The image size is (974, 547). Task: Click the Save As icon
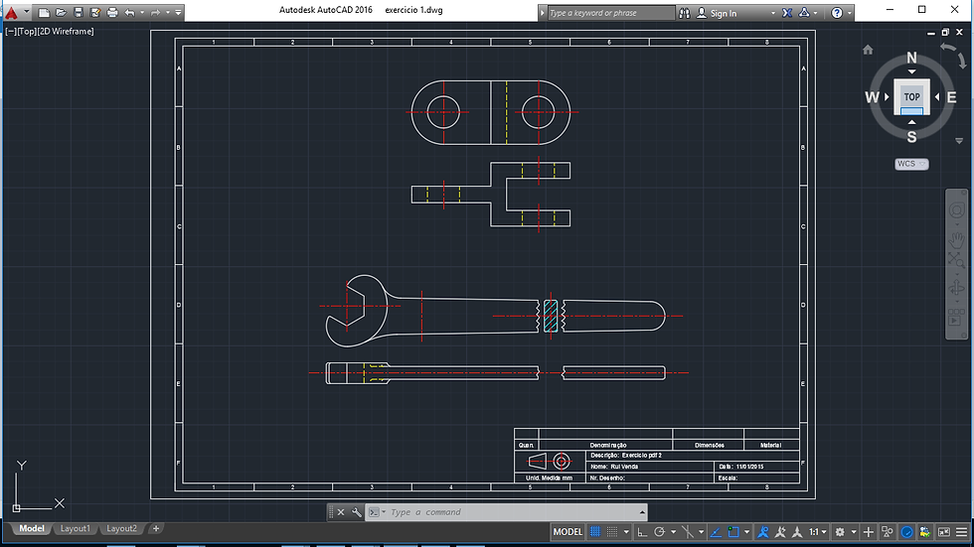pos(95,12)
